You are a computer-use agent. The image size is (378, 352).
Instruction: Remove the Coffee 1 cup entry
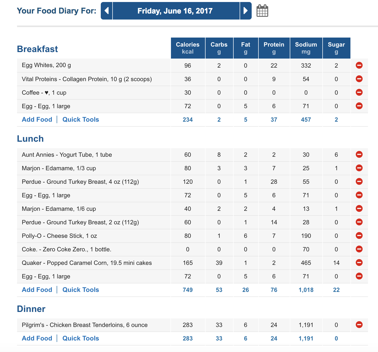click(359, 92)
